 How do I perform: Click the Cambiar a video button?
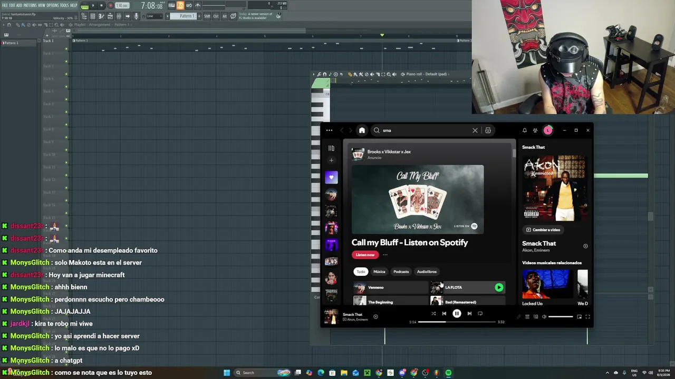pyautogui.click(x=543, y=230)
